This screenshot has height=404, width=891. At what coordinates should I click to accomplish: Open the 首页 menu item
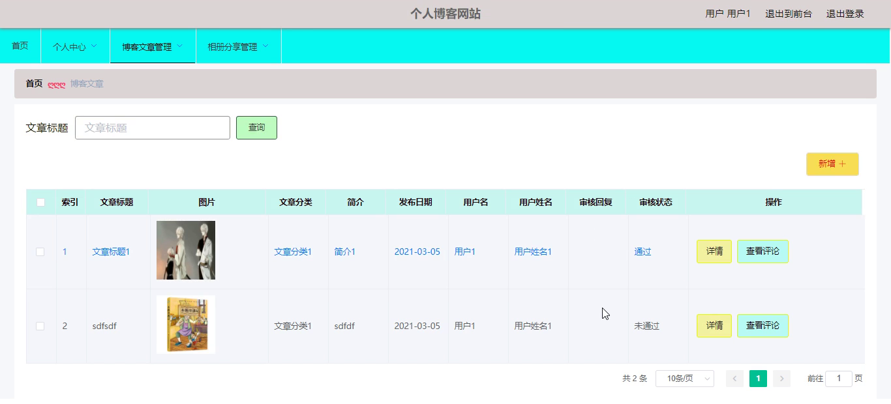tap(20, 46)
